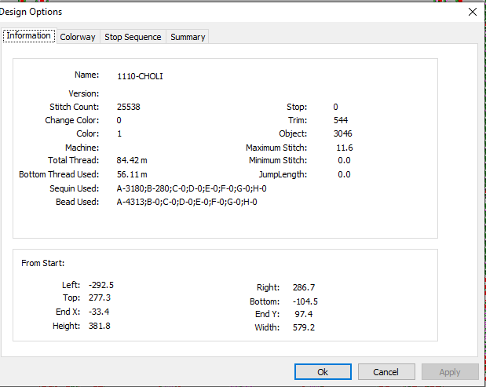Click the Stitch Count label

[75, 107]
